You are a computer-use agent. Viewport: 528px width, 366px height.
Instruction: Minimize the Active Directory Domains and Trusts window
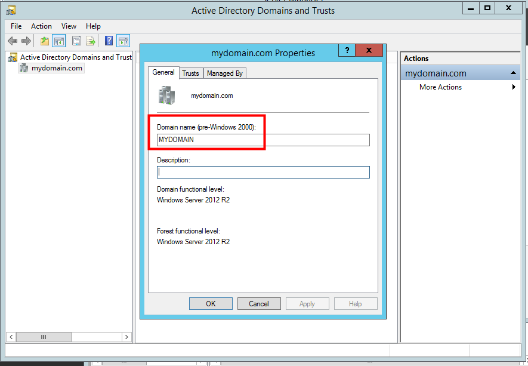tap(471, 8)
